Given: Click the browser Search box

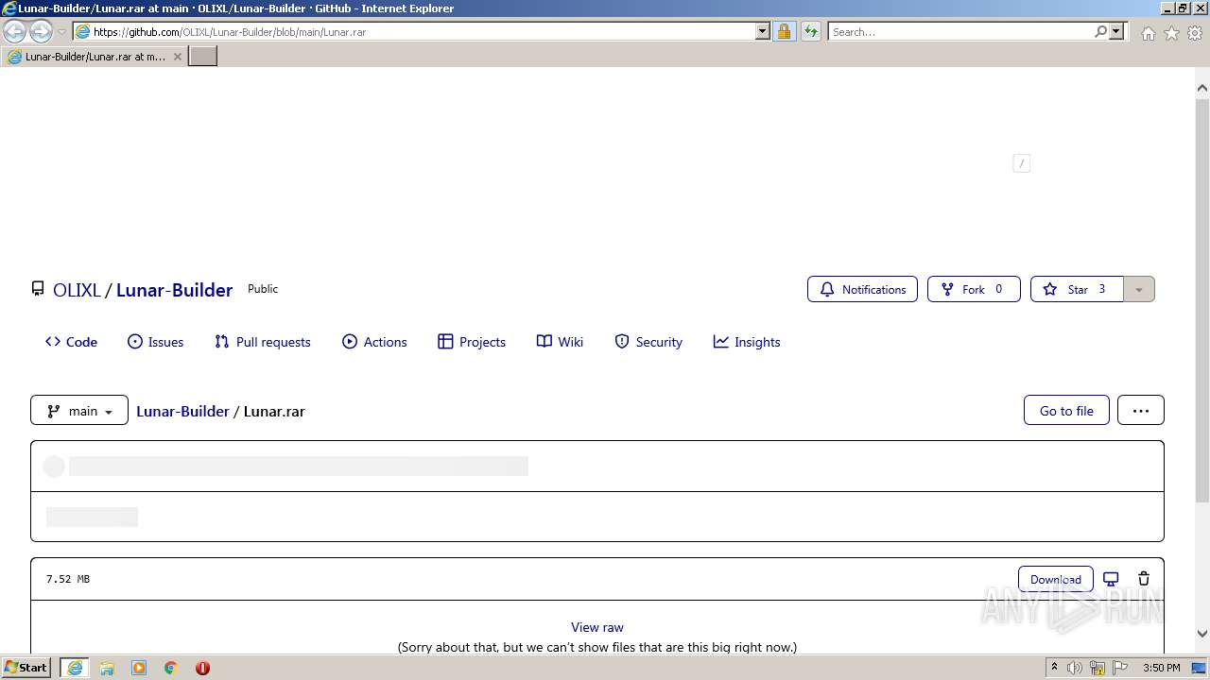Looking at the screenshot, I should click(x=960, y=31).
